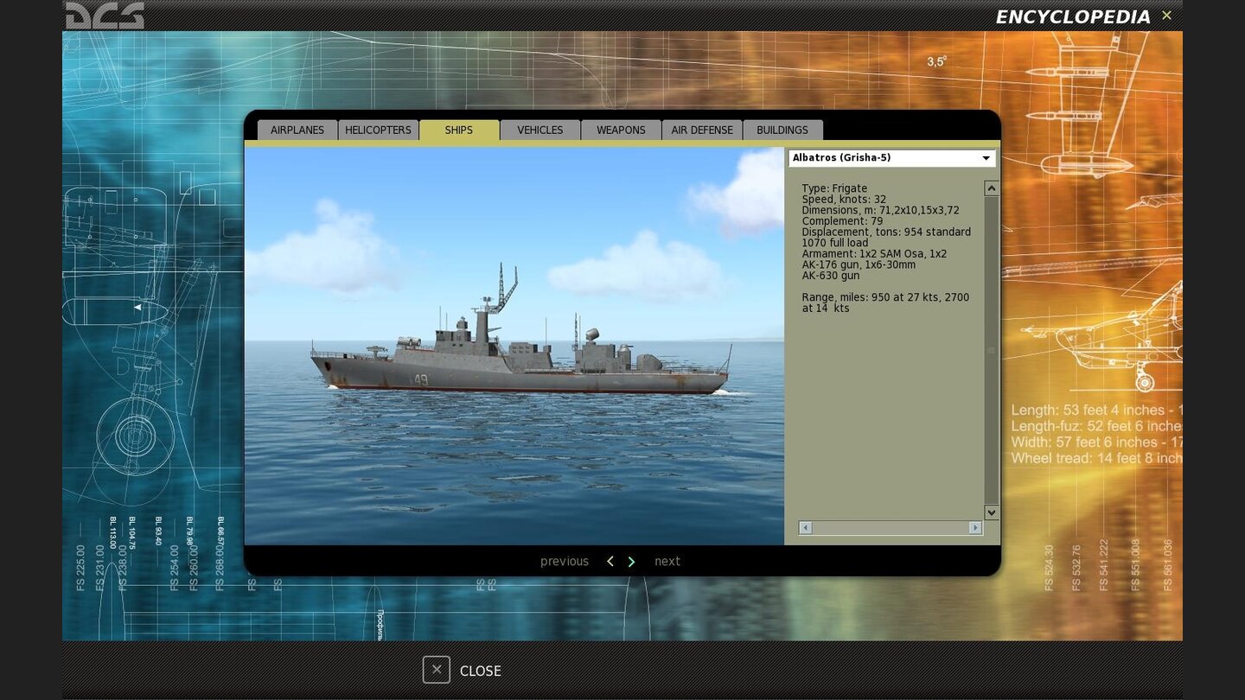The image size is (1245, 700).
Task: Open the WEAPONS tab
Action: point(621,130)
